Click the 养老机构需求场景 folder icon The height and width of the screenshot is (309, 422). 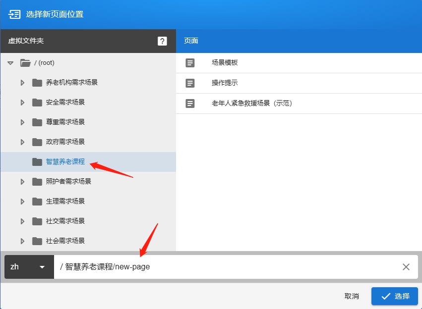[37, 83]
